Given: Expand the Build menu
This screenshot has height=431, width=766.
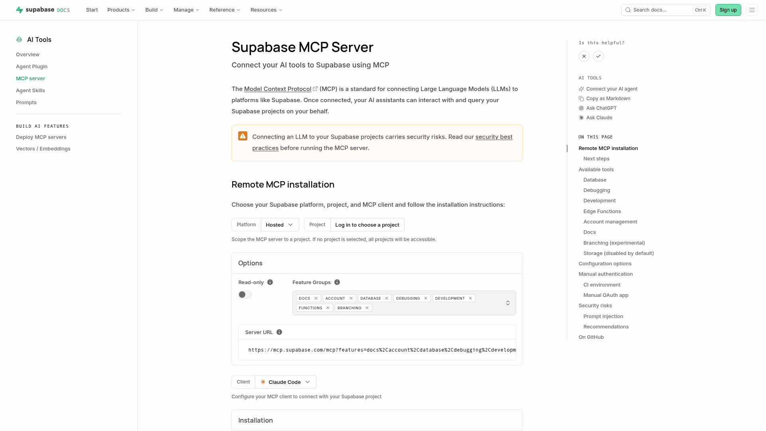Looking at the screenshot, I should click(x=154, y=10).
